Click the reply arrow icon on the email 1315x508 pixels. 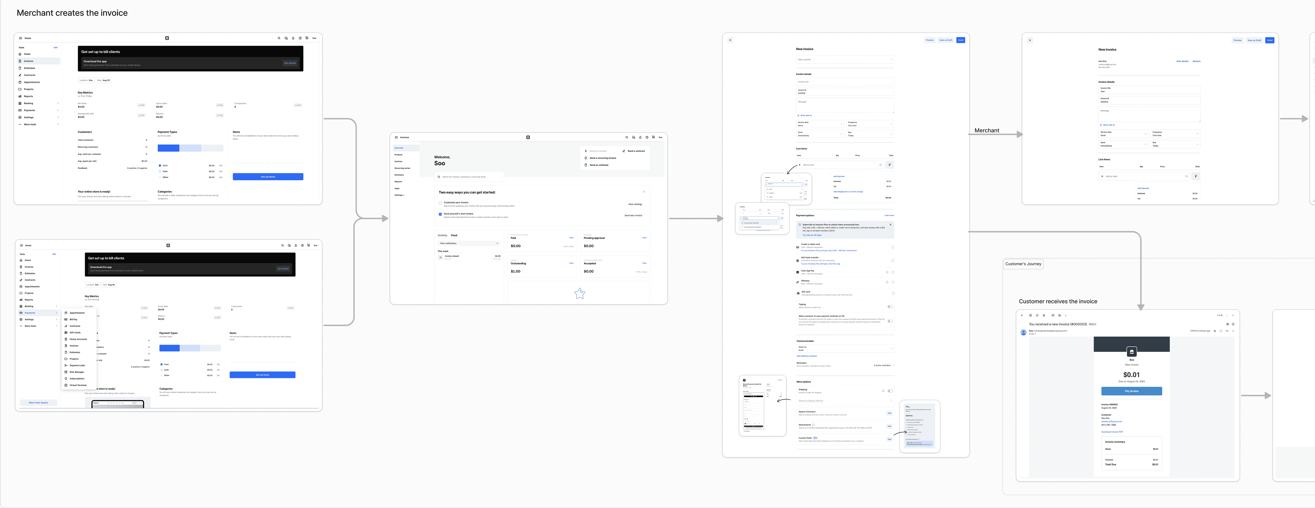pyautogui.click(x=1227, y=331)
